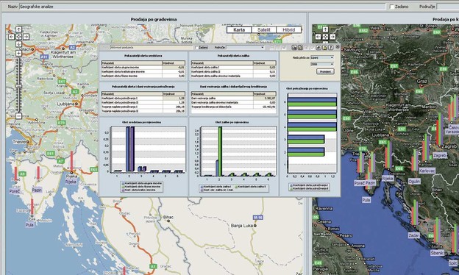Pan up on the right satellite map
The image size is (459, 275).
pyautogui.click(x=325, y=29)
